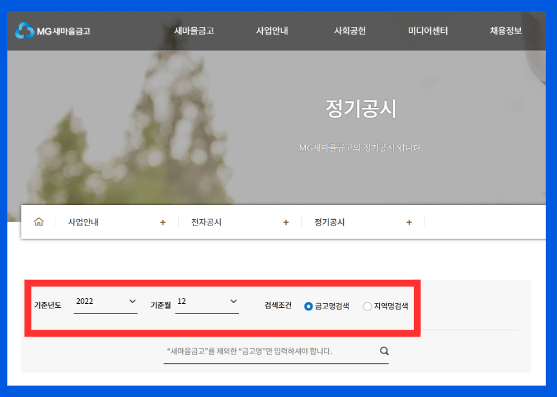Open the 새마을금고 menu

(x=193, y=30)
